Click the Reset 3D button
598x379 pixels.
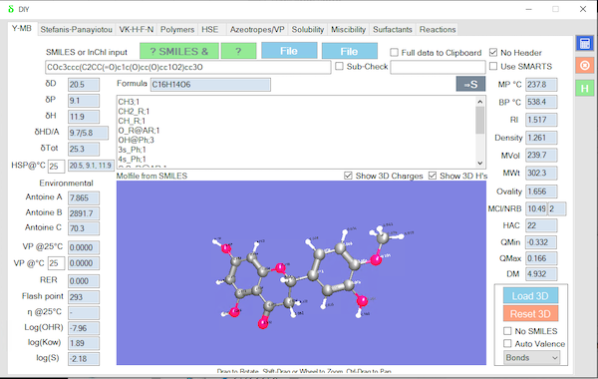click(x=530, y=314)
